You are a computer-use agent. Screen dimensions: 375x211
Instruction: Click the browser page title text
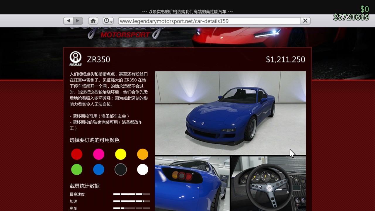click(x=187, y=12)
